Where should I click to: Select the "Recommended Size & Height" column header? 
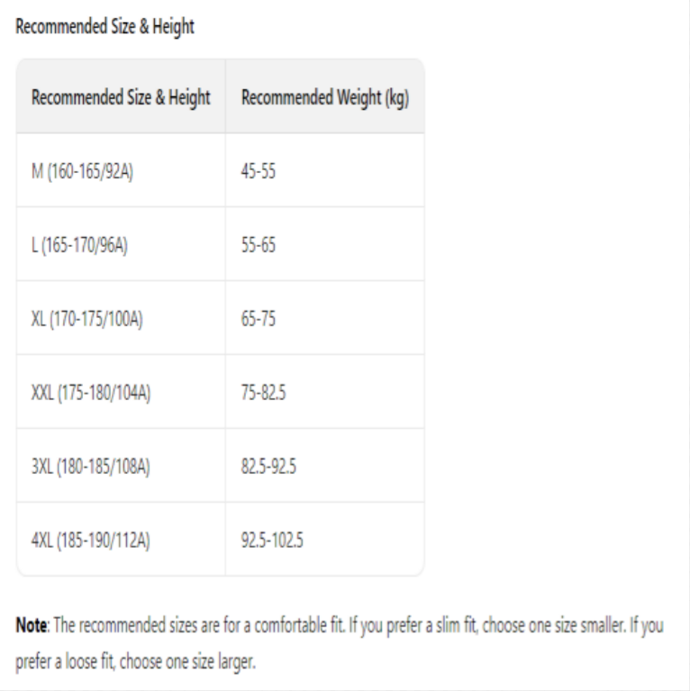coord(122,97)
